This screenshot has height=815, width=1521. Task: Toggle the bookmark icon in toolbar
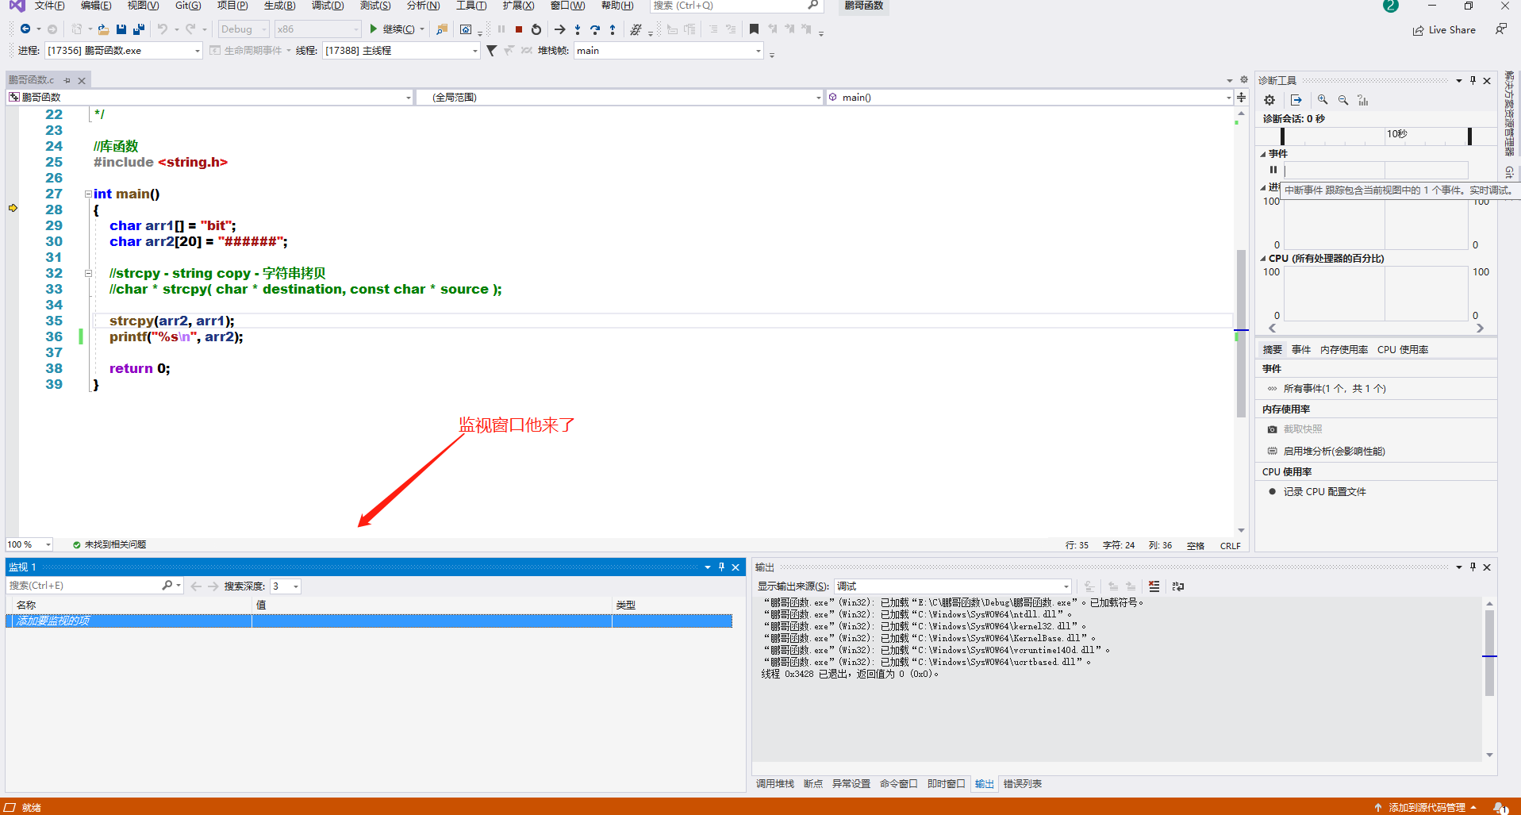[x=754, y=29]
